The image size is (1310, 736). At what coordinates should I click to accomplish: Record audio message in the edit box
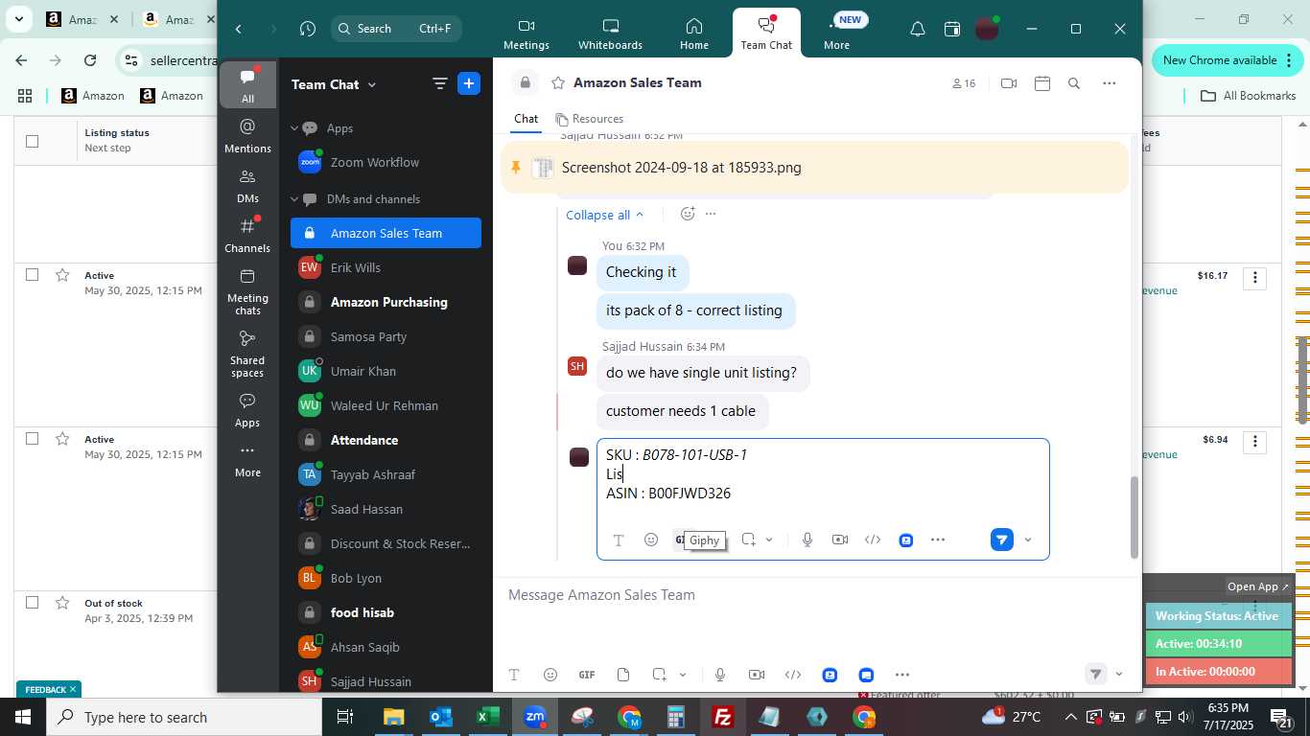[x=807, y=540]
